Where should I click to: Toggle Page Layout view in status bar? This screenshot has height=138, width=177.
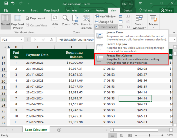click(121, 135)
